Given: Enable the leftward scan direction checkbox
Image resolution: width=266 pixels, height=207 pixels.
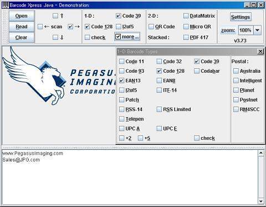Looking at the screenshot, I should (x=40, y=27).
